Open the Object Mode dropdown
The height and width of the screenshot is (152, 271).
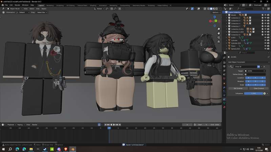14,9
